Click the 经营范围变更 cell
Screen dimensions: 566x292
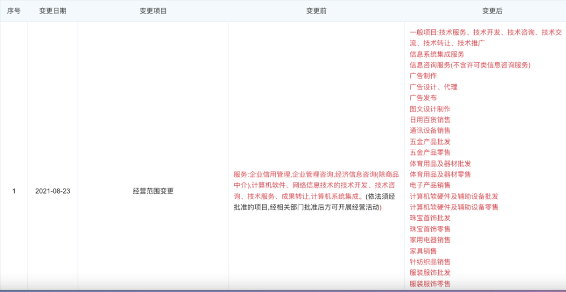pyautogui.click(x=153, y=191)
